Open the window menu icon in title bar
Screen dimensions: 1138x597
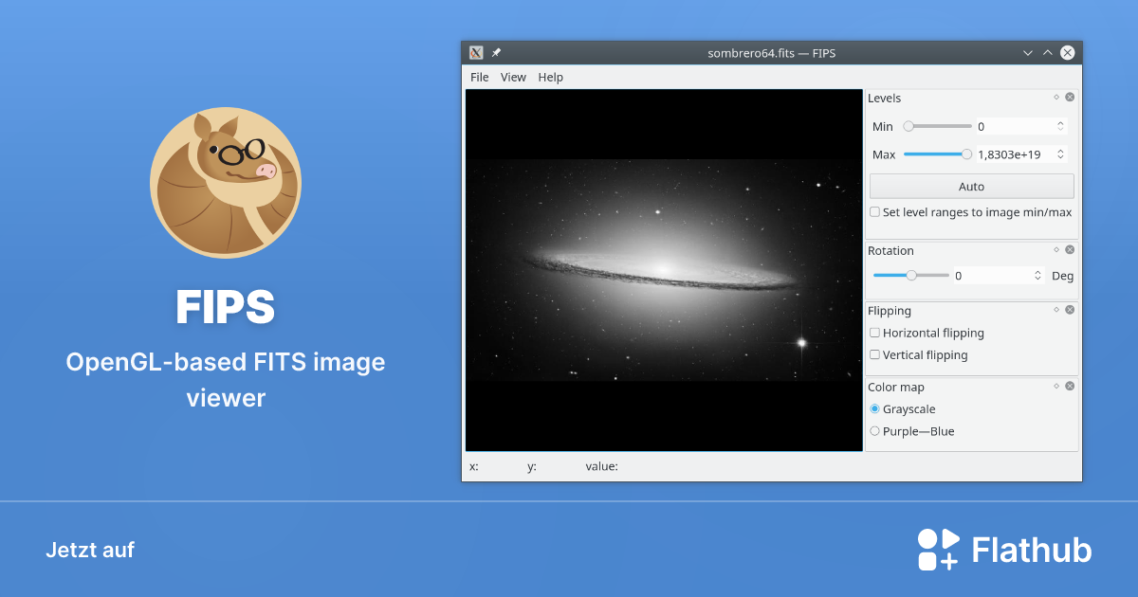476,53
